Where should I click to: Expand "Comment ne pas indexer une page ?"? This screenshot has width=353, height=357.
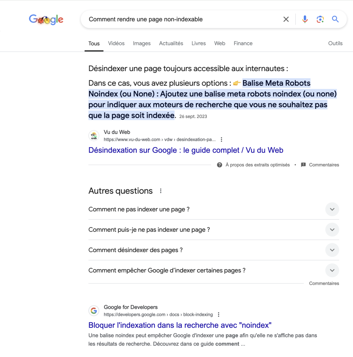(x=213, y=209)
